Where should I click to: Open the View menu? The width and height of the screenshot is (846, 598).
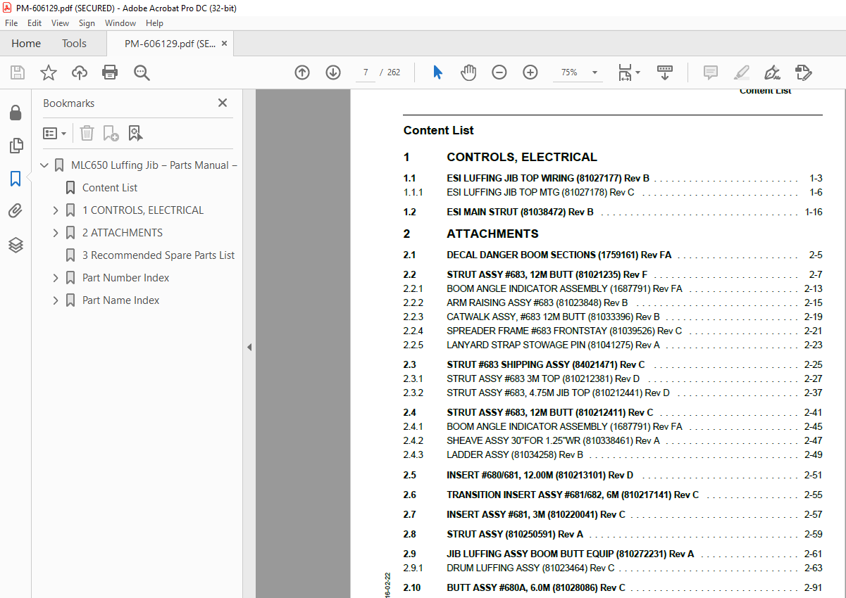point(60,23)
